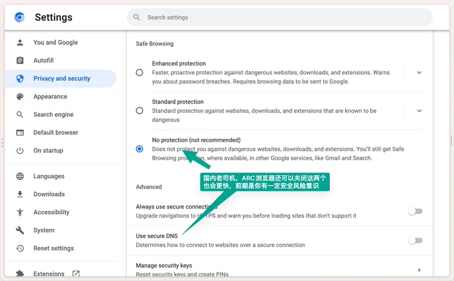The image size is (454, 281).
Task: Toggle Always use secure connections switch
Action: click(x=415, y=212)
